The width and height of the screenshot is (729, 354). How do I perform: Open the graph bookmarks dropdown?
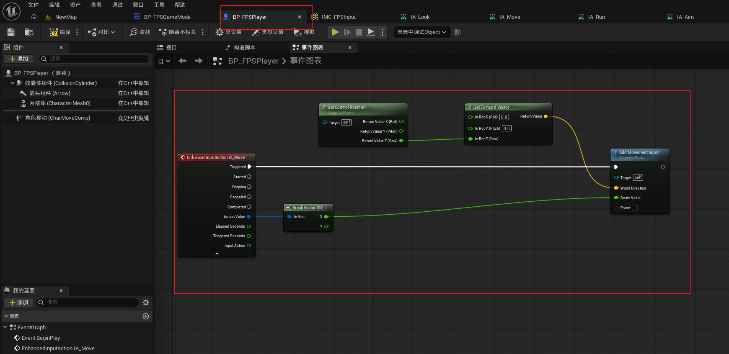164,61
